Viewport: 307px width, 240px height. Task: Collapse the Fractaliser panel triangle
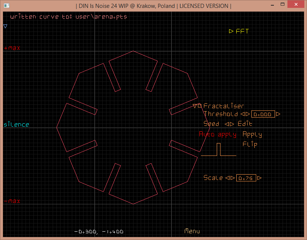tap(195, 106)
